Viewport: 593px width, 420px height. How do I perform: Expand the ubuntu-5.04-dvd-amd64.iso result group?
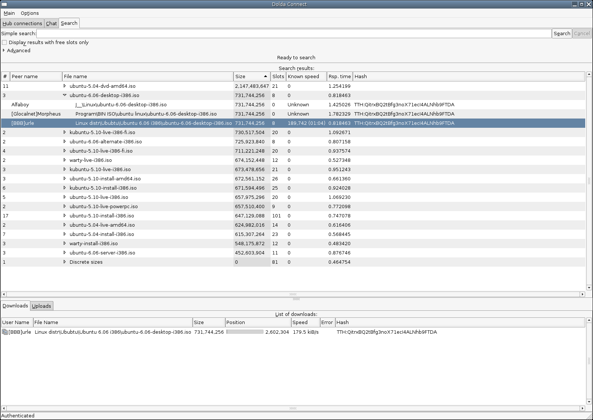(x=64, y=86)
